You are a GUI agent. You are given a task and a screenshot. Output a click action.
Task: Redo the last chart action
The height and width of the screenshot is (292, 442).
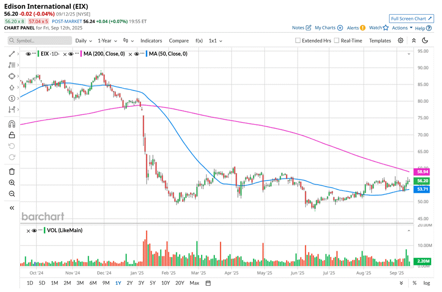(12, 157)
